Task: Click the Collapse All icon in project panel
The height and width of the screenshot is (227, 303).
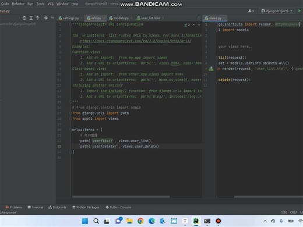Action: click(x=37, y=18)
